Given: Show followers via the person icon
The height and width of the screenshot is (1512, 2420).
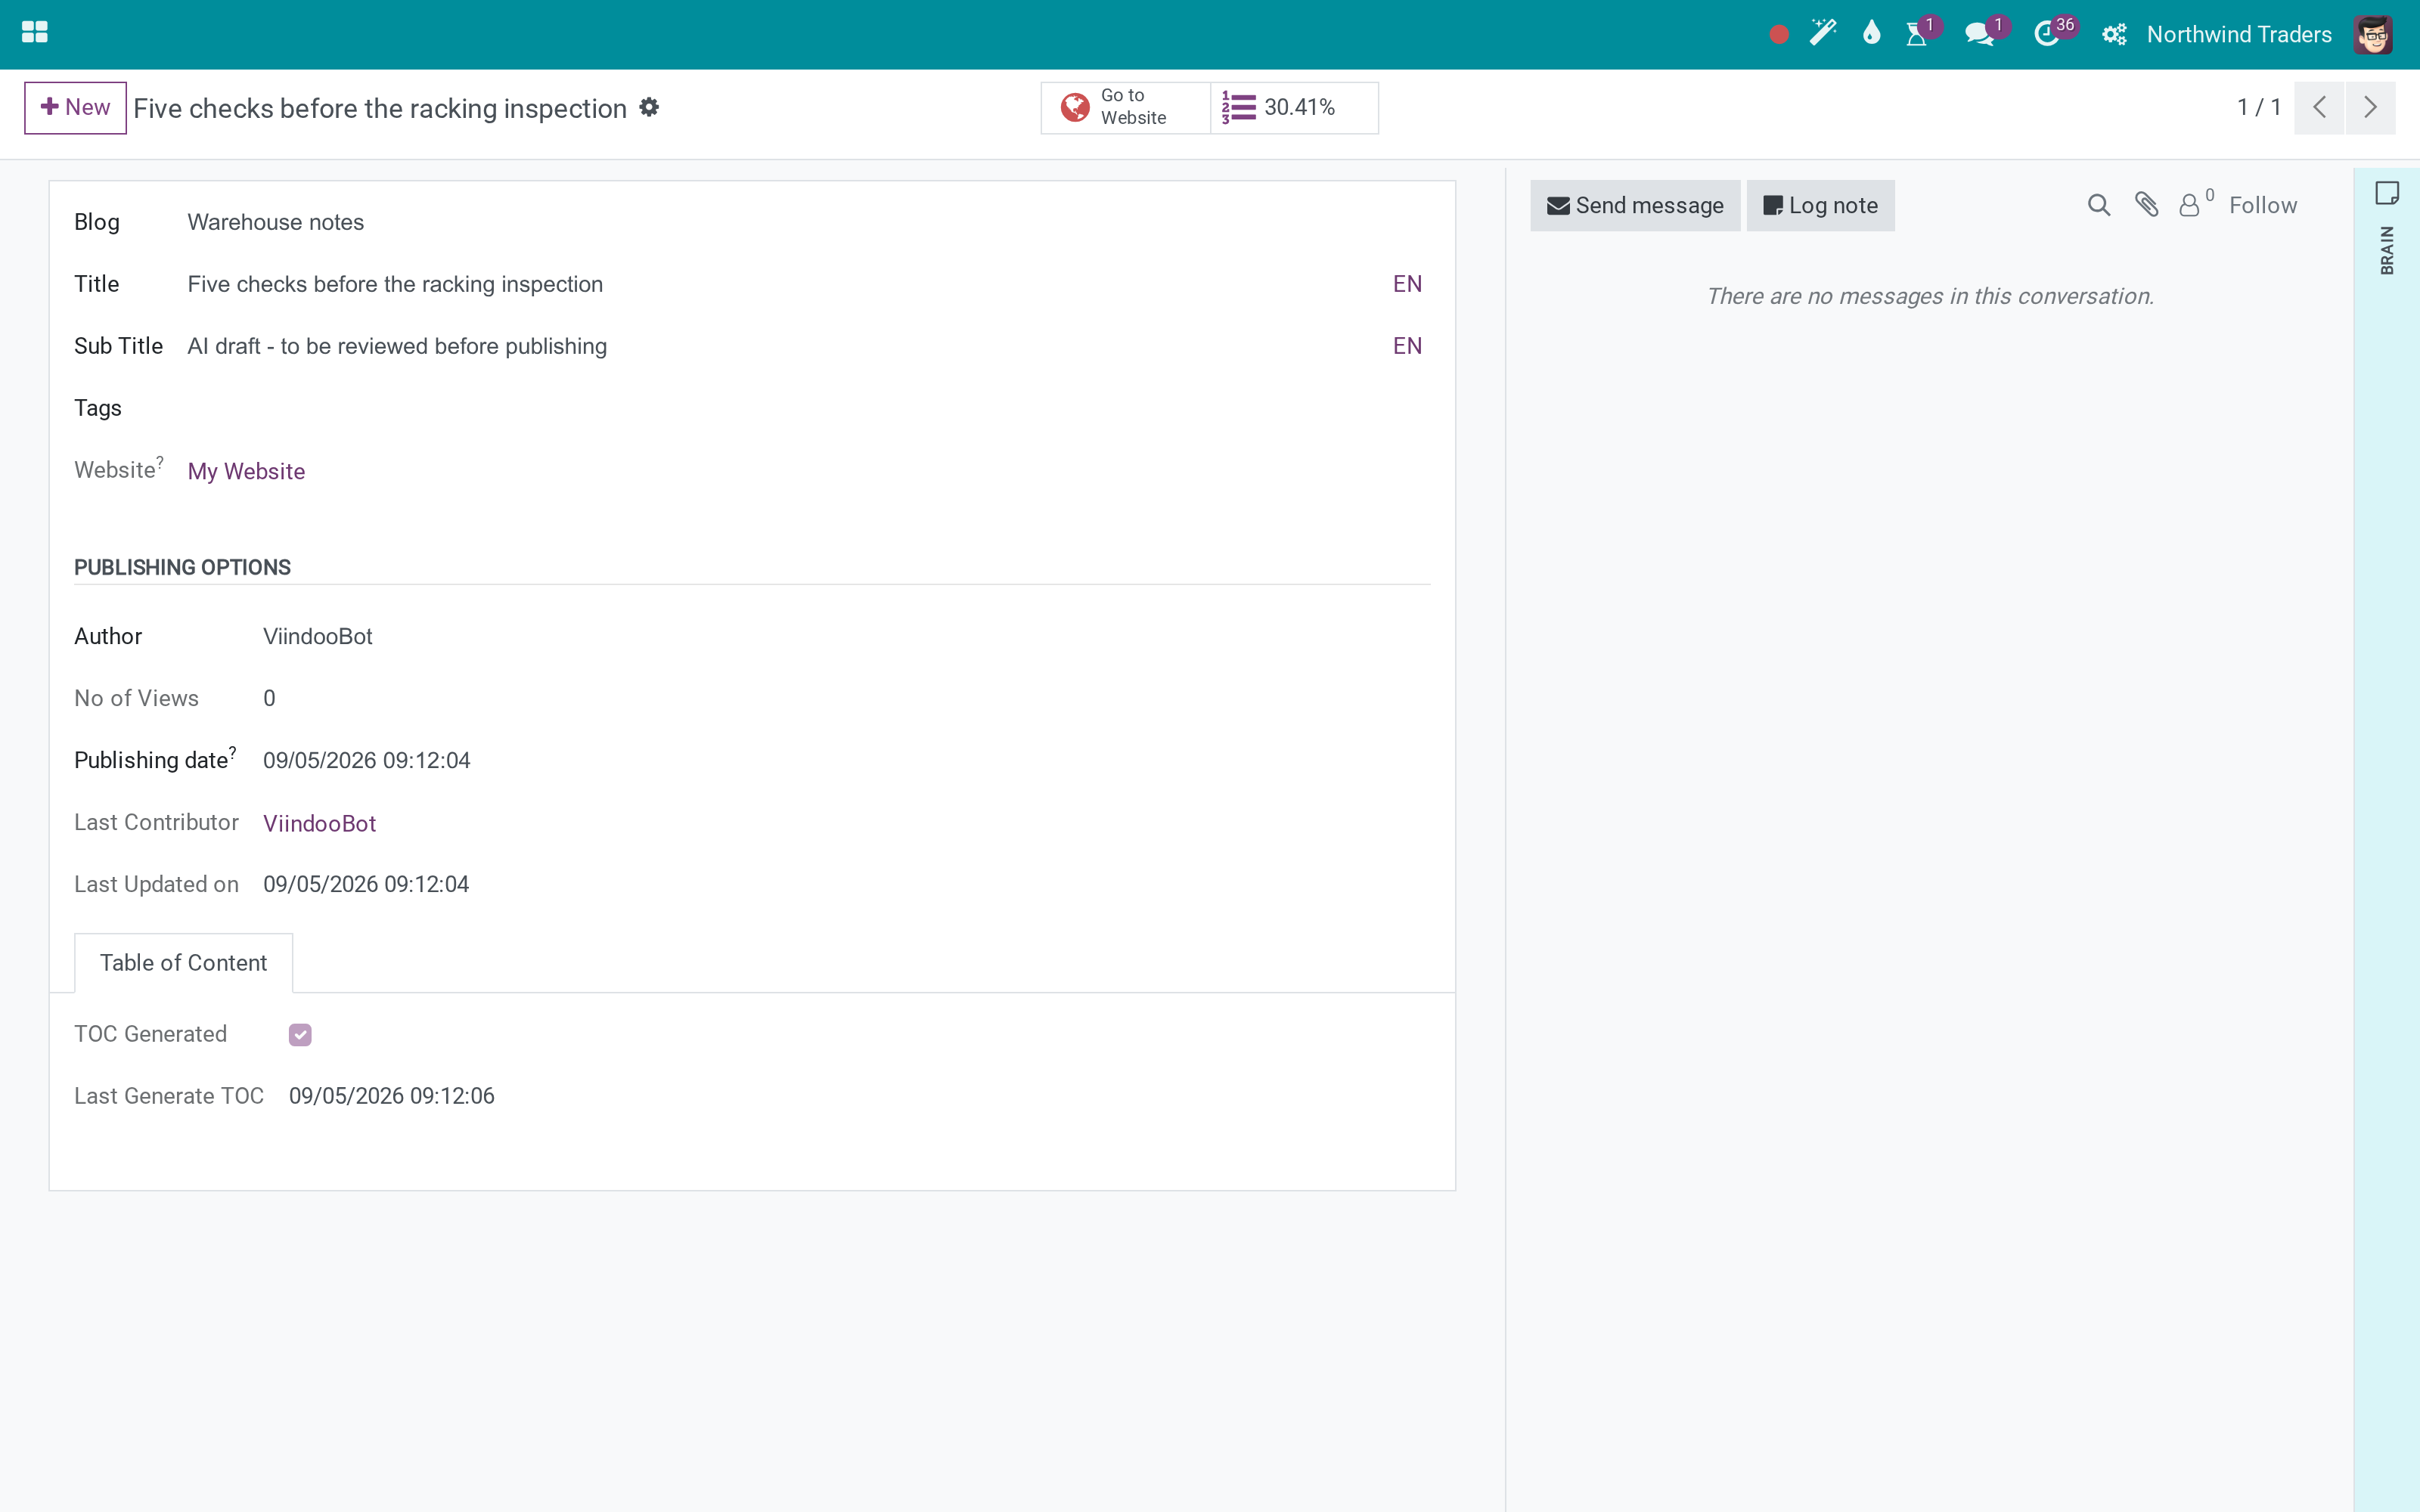Looking at the screenshot, I should (2190, 205).
